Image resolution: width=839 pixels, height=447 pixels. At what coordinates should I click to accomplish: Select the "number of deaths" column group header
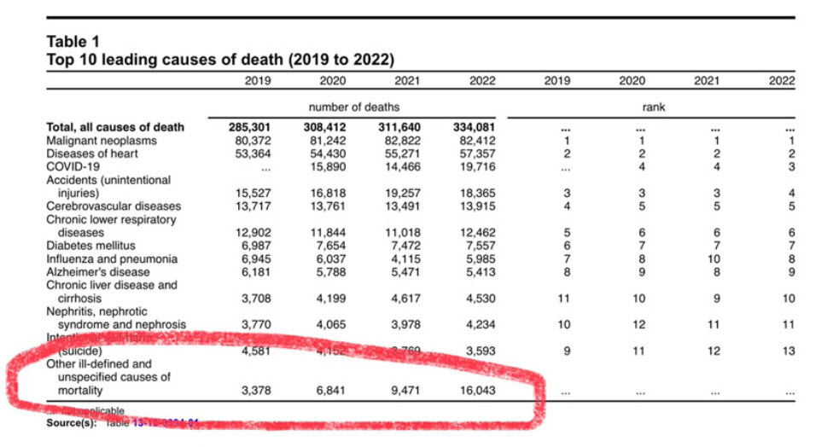coord(353,107)
